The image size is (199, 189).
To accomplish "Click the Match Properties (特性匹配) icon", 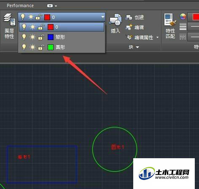I will click(170, 20).
